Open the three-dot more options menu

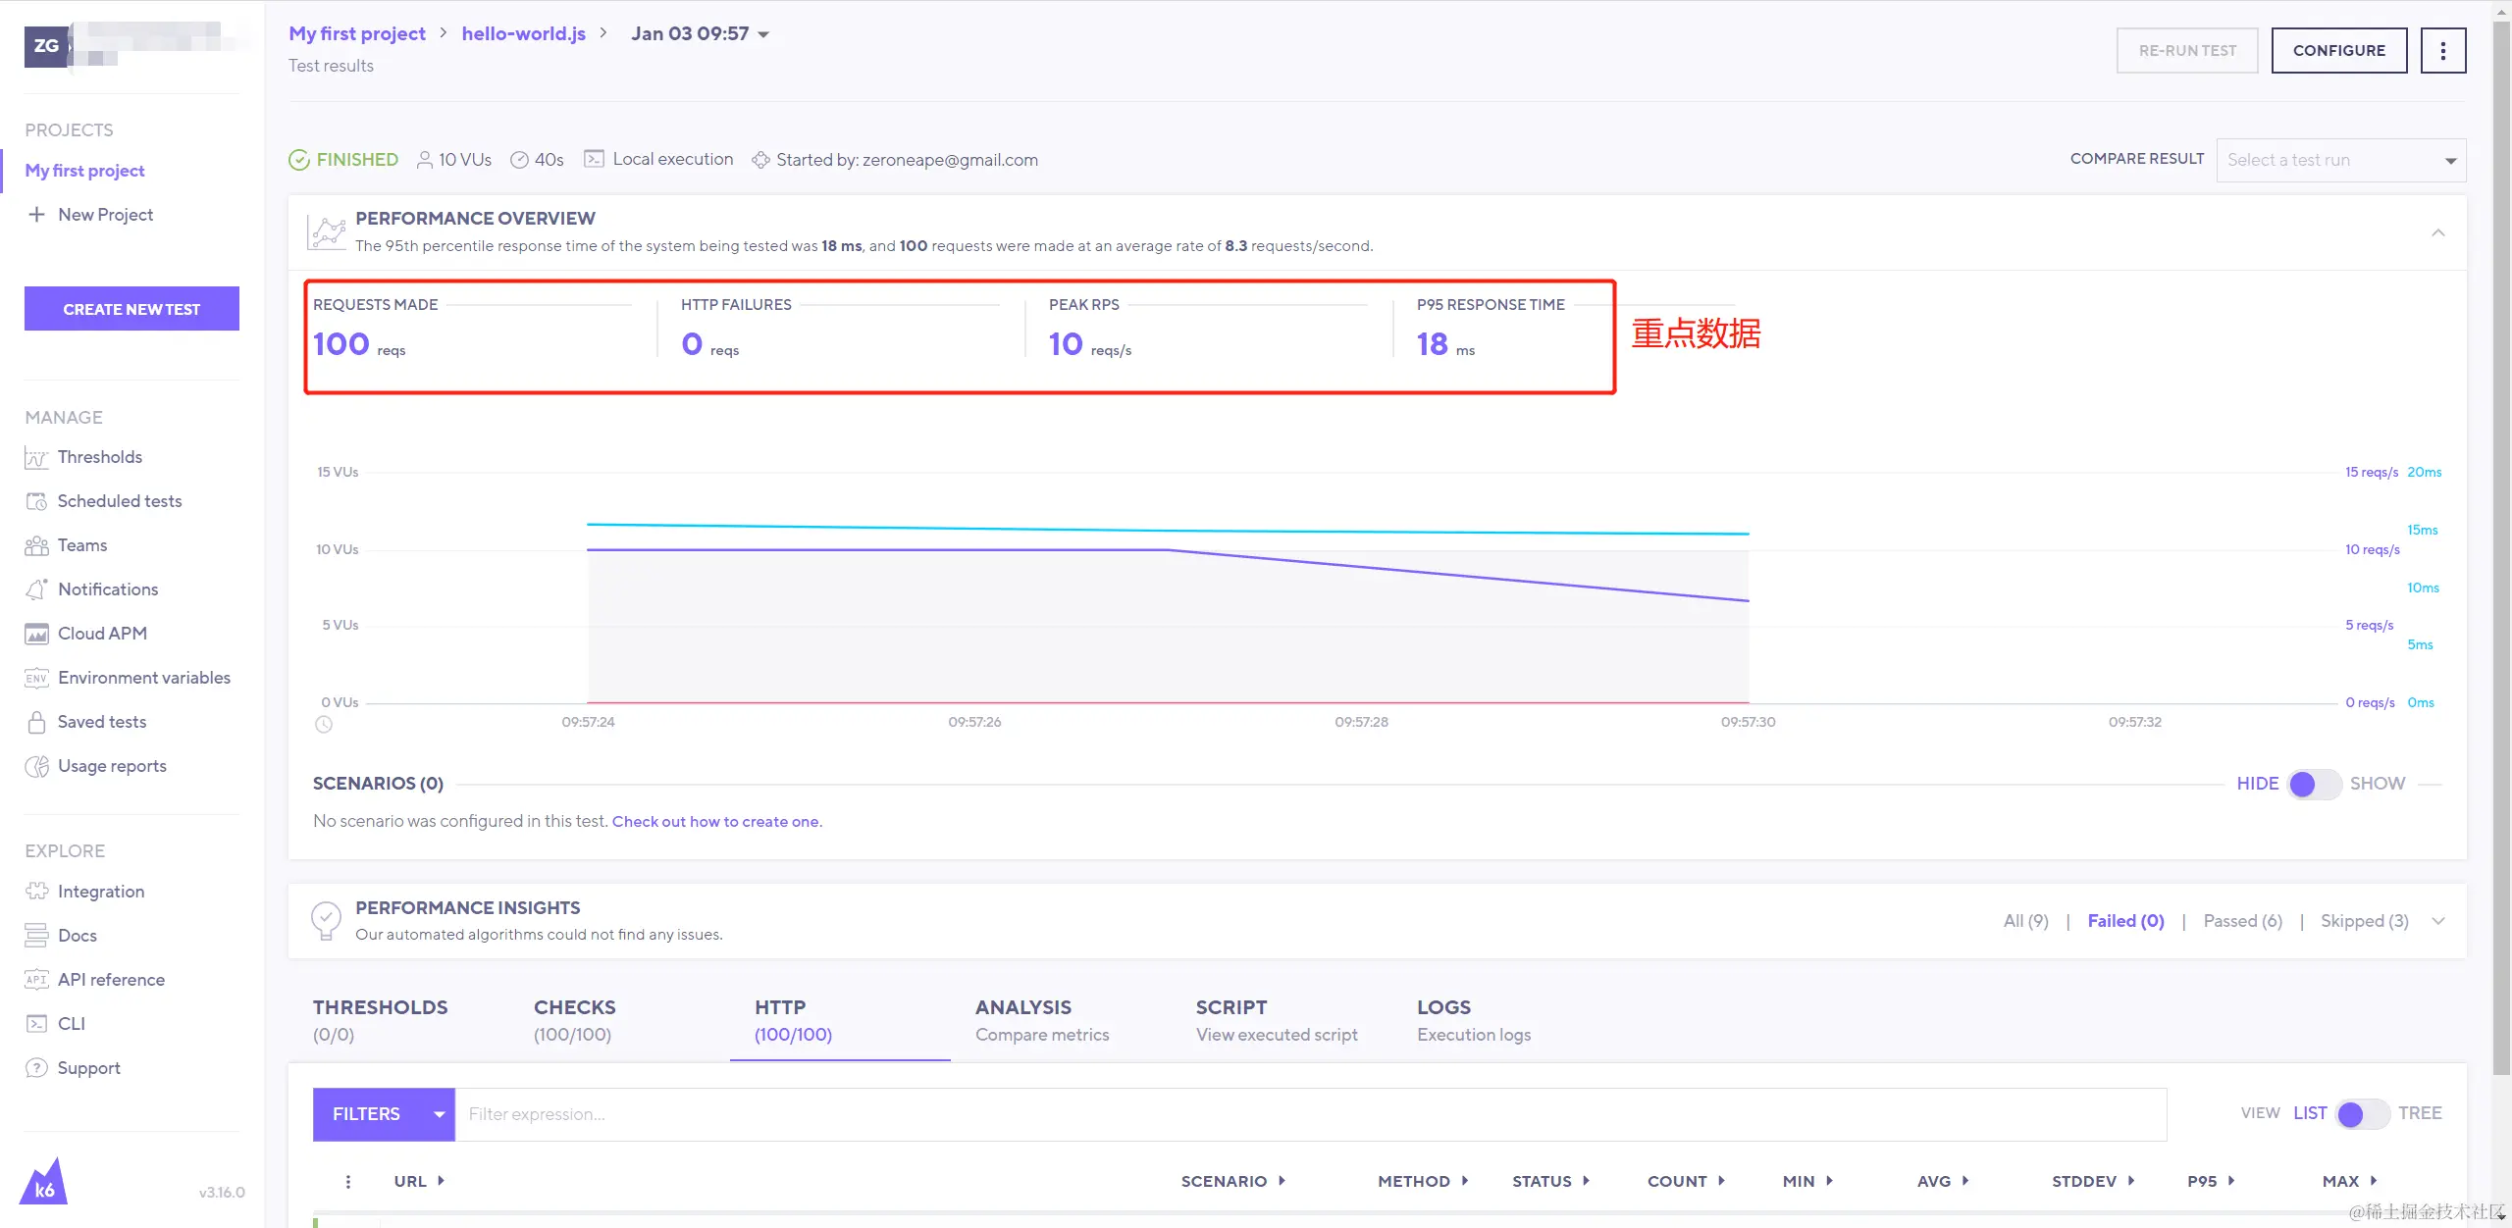point(2442,51)
